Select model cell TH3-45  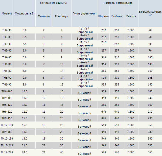point(7,44)
